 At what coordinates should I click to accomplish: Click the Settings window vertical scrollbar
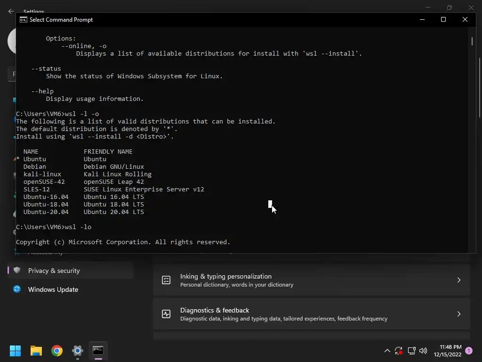480,88
